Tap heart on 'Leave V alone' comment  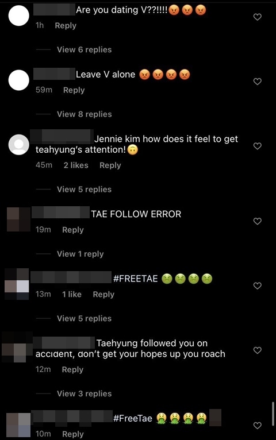[258, 82]
